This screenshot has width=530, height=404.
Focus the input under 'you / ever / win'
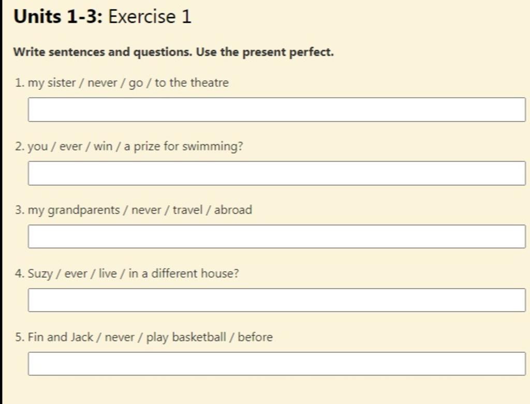[277, 173]
